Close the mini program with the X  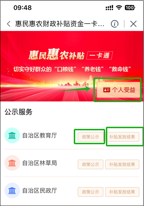tap(133, 24)
